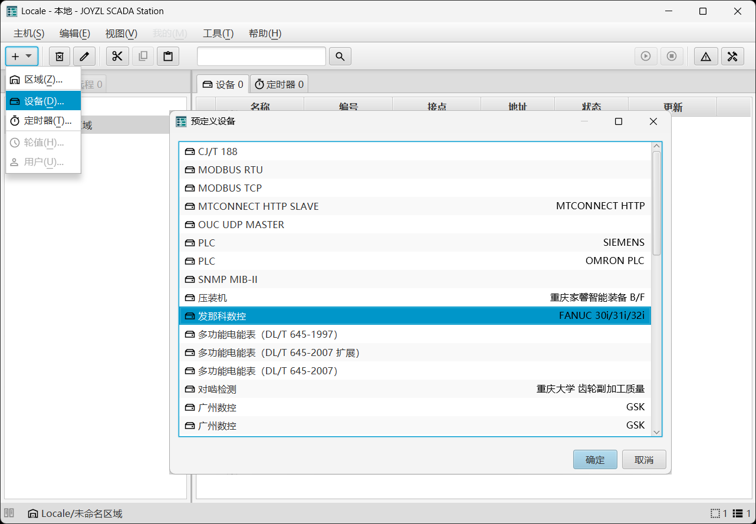The image size is (756, 524).
Task: Select the CJ/T 188 device row
Action: (x=415, y=151)
